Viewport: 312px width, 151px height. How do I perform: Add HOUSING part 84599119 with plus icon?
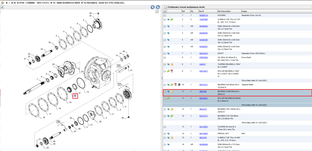tap(165, 15)
